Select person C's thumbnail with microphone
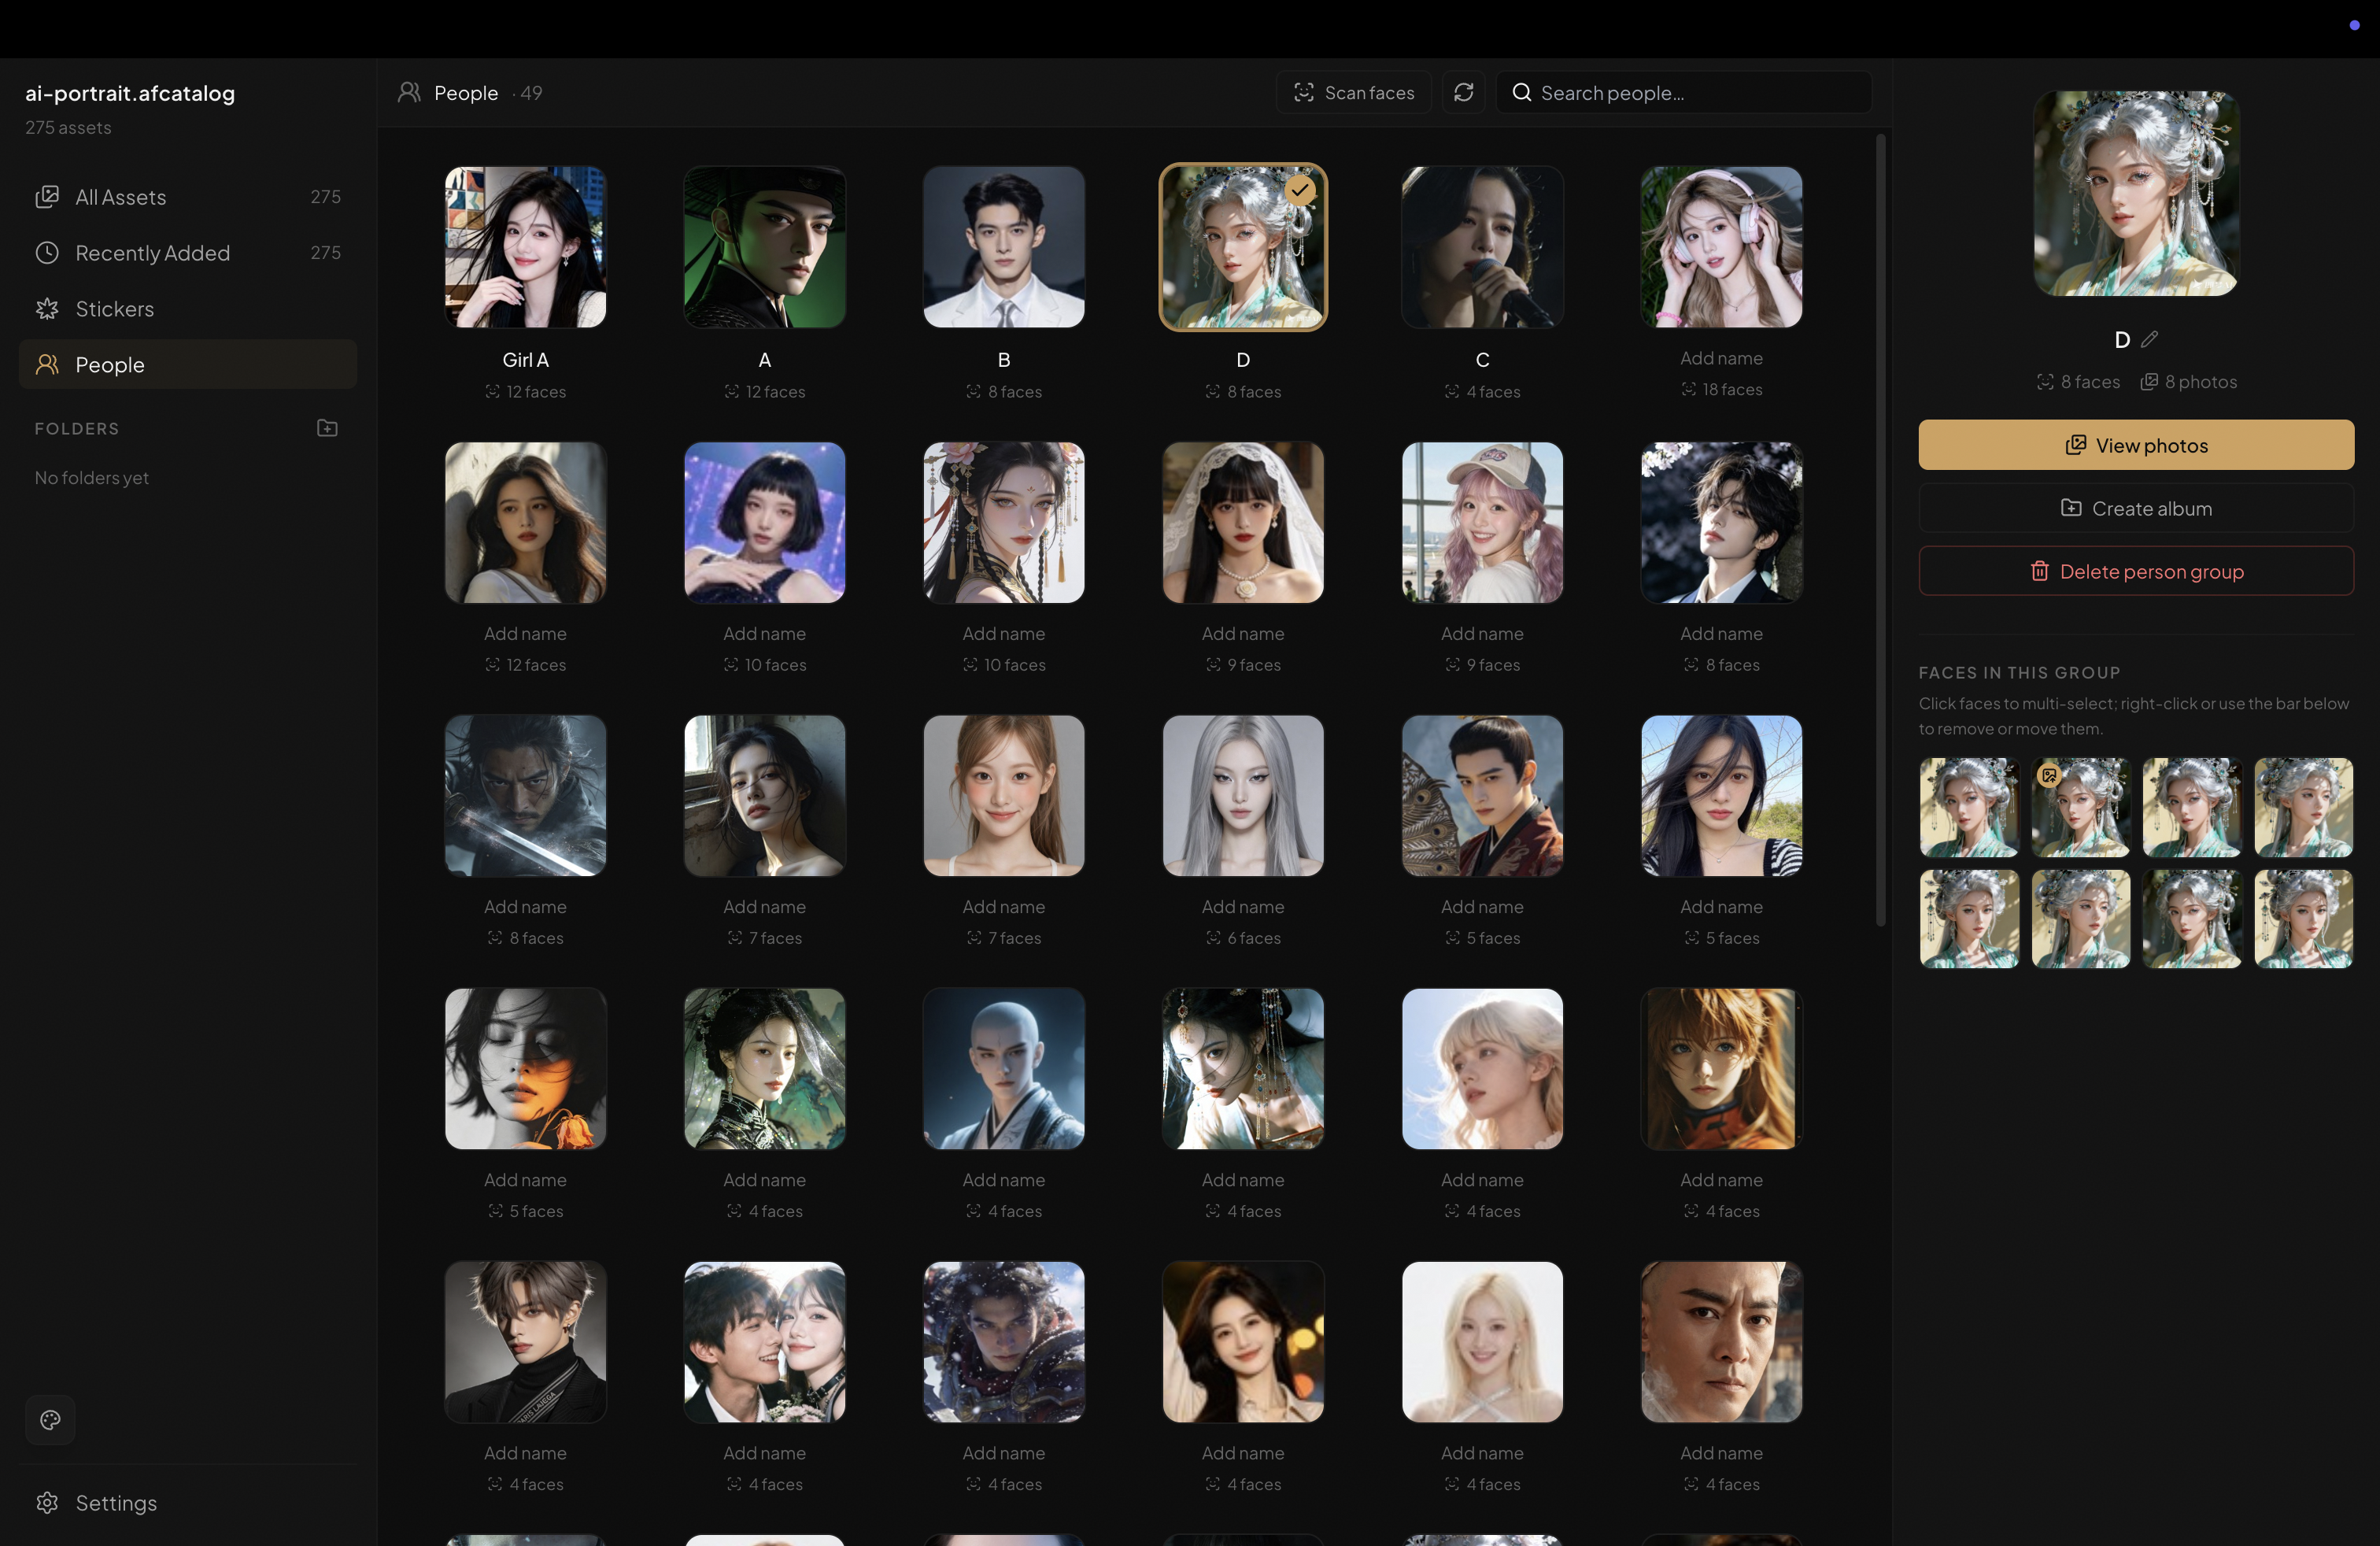 pos(1482,247)
